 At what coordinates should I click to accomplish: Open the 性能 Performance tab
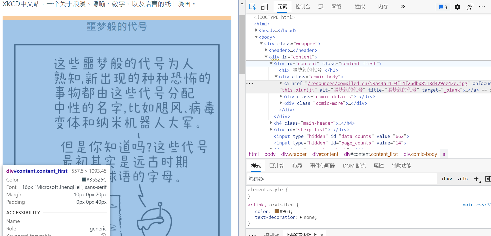coord(360,7)
